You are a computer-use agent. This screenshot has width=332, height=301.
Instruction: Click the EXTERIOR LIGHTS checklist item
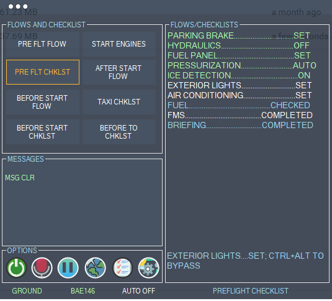coord(240,85)
